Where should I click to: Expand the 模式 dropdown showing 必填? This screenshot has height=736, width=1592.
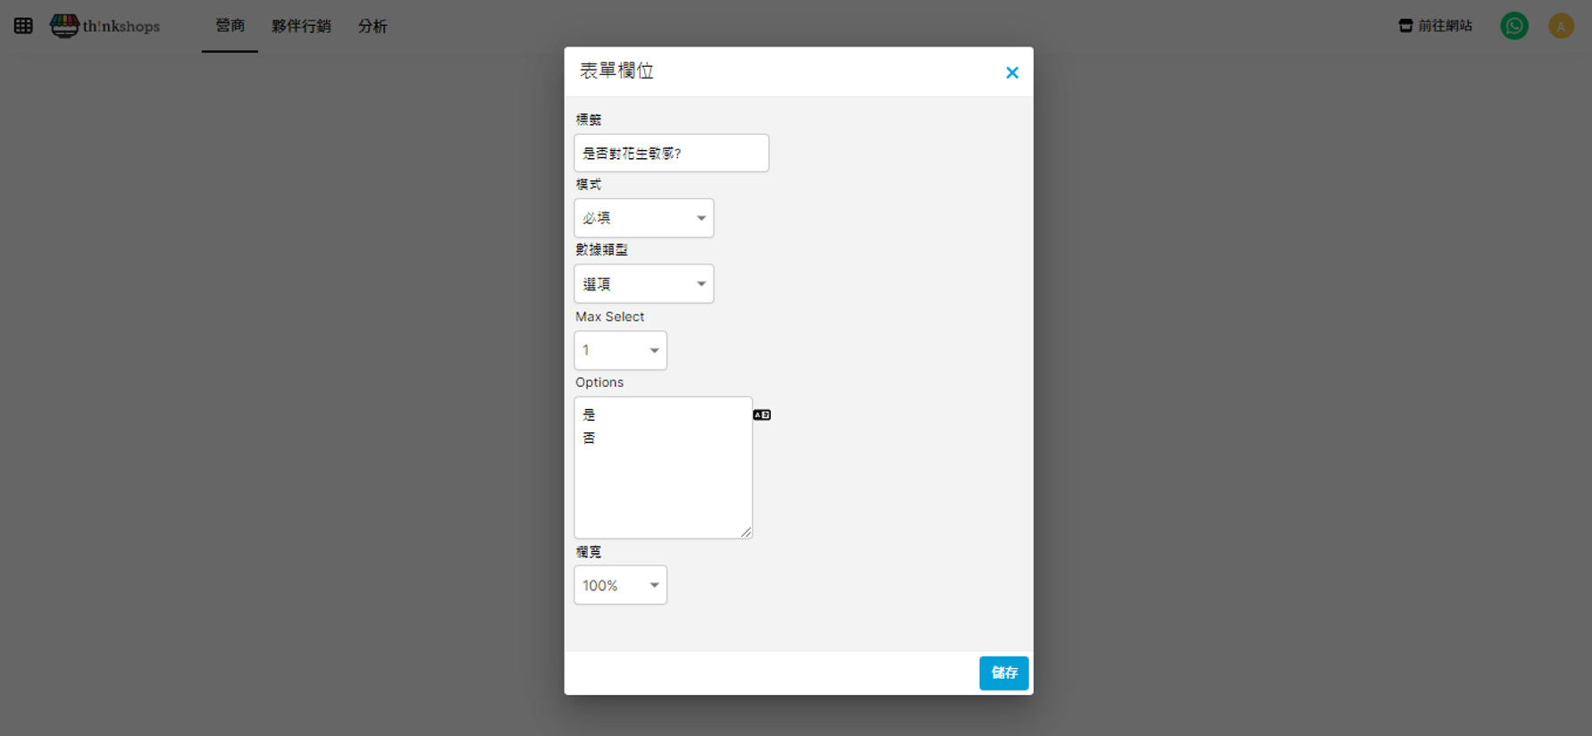point(643,218)
